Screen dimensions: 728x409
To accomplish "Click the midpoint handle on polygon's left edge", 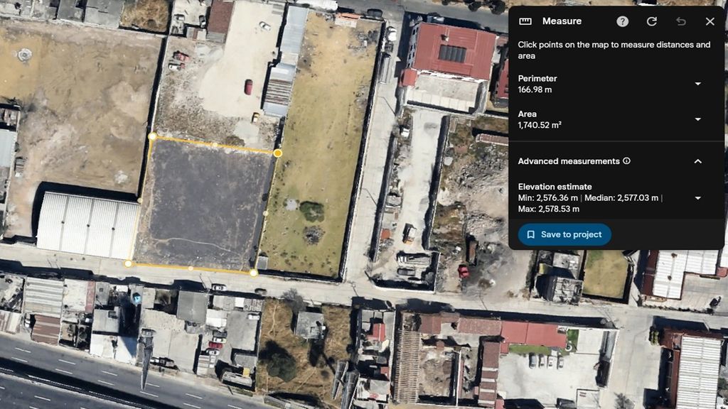I will coord(140,200).
